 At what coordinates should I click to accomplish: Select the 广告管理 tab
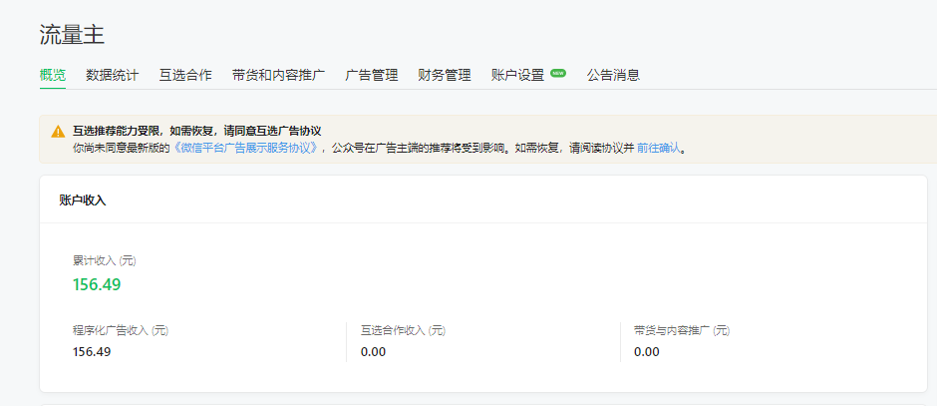(x=372, y=76)
